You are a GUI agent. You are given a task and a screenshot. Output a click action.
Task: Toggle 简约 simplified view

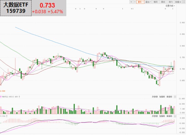point(170,2)
